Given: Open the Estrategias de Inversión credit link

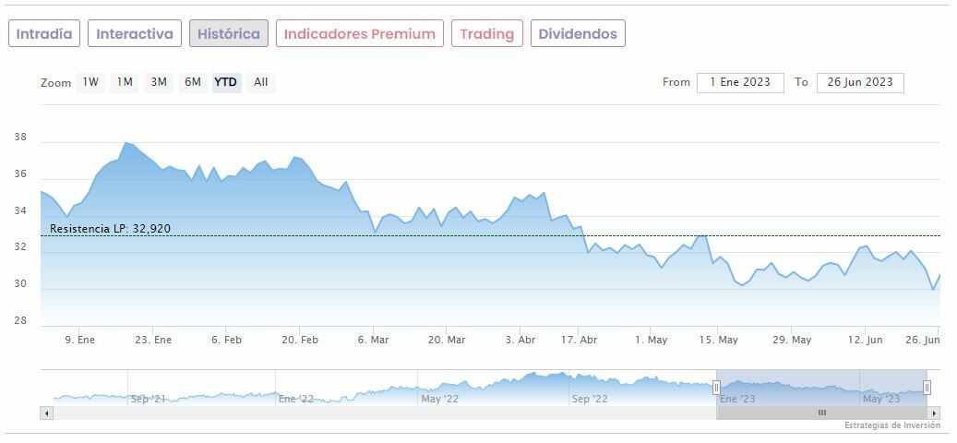Looking at the screenshot, I should [891, 425].
